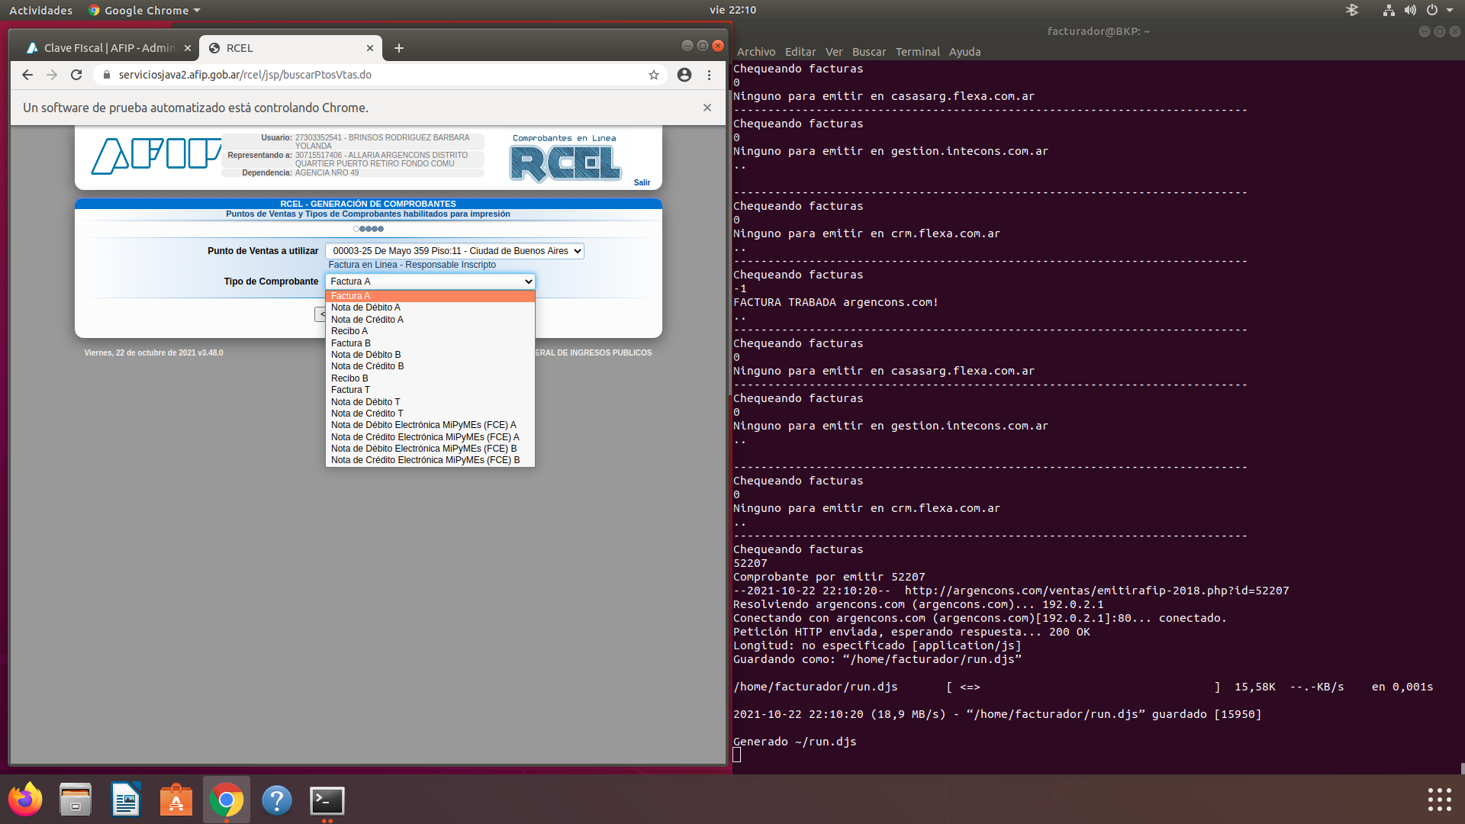This screenshot has width=1465, height=824.
Task: Click the Google Chrome dock icon
Action: (227, 800)
